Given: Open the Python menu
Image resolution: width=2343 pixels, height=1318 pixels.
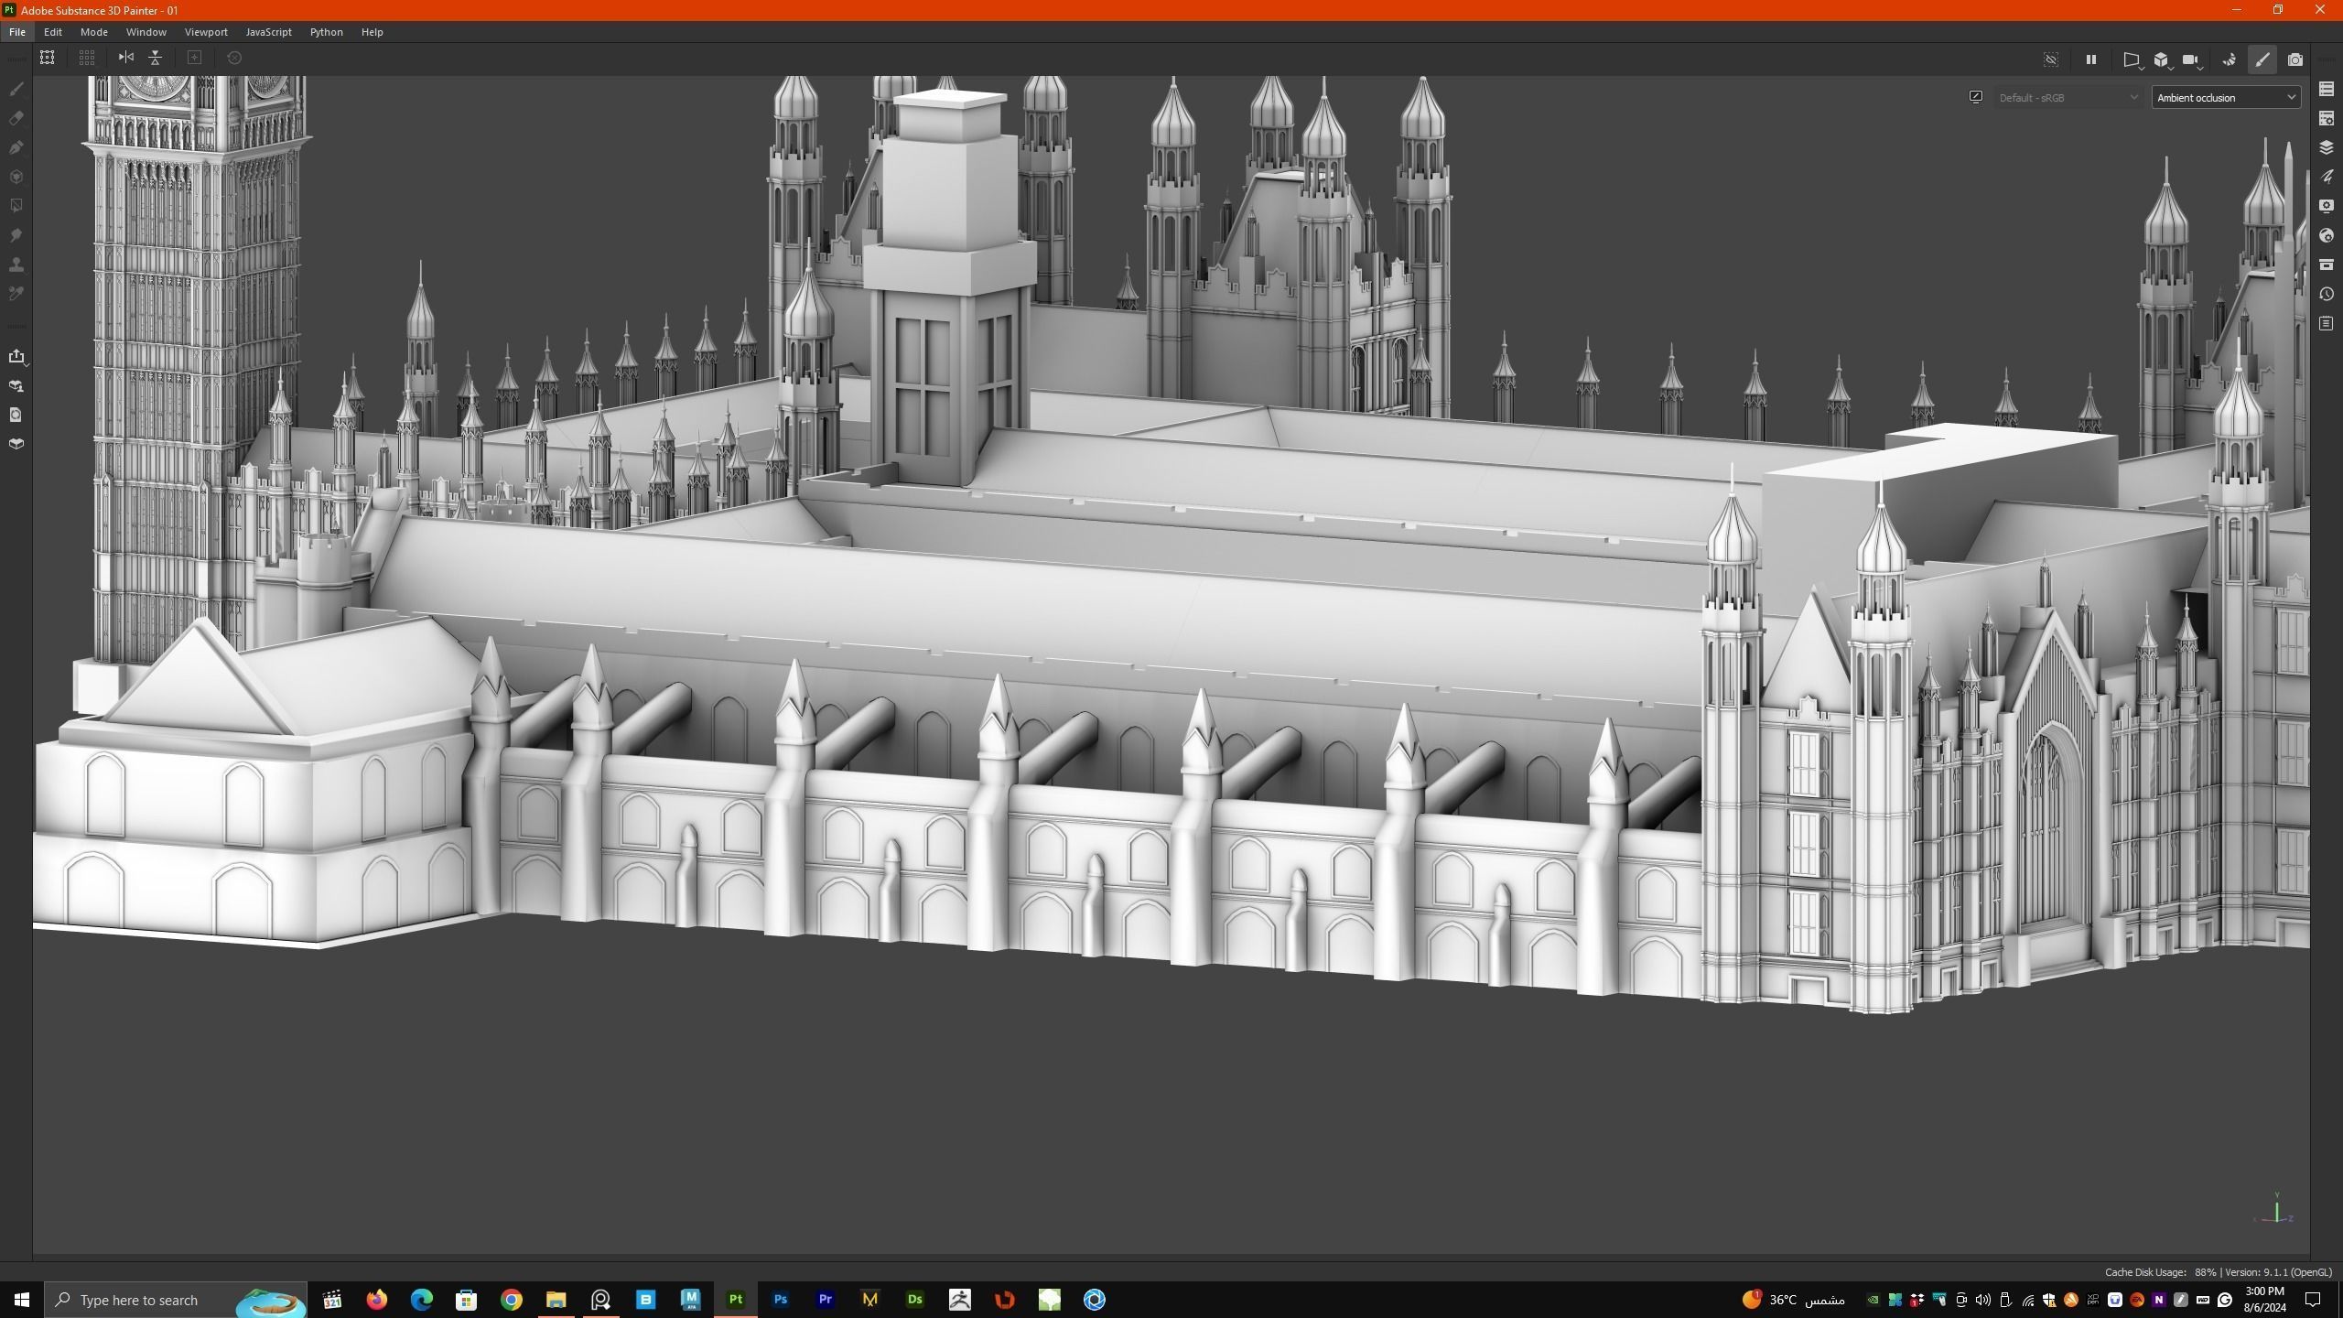Looking at the screenshot, I should point(327,32).
